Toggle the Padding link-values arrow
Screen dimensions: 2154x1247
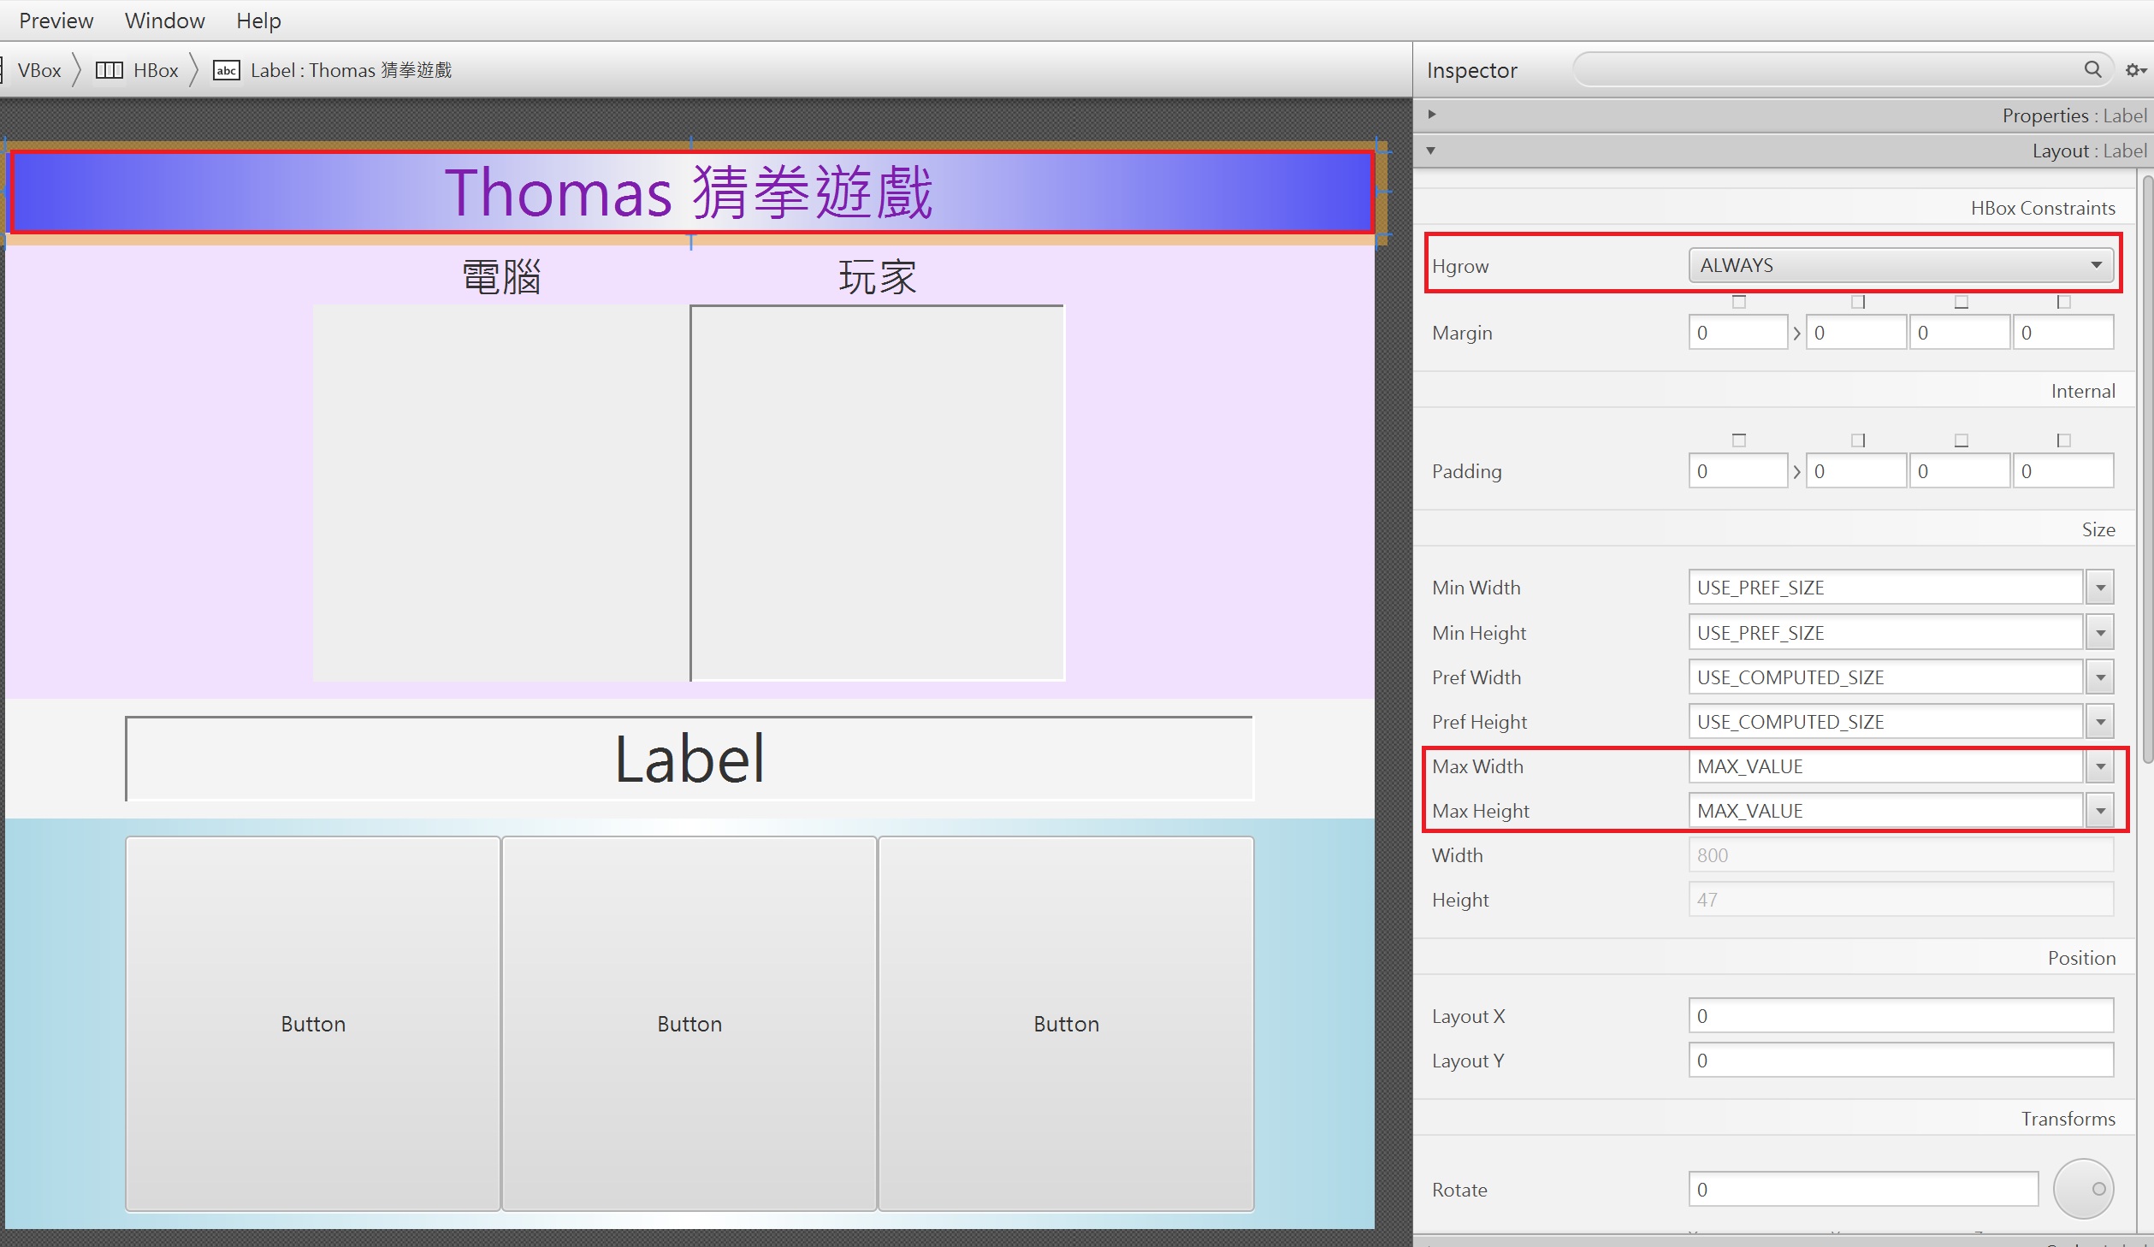[1796, 471]
